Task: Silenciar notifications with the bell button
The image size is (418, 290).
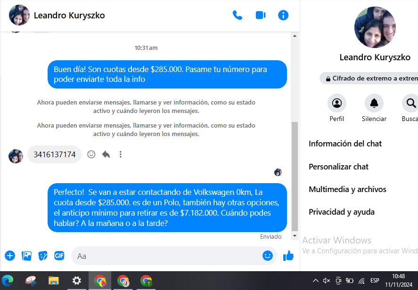Action: [x=374, y=103]
